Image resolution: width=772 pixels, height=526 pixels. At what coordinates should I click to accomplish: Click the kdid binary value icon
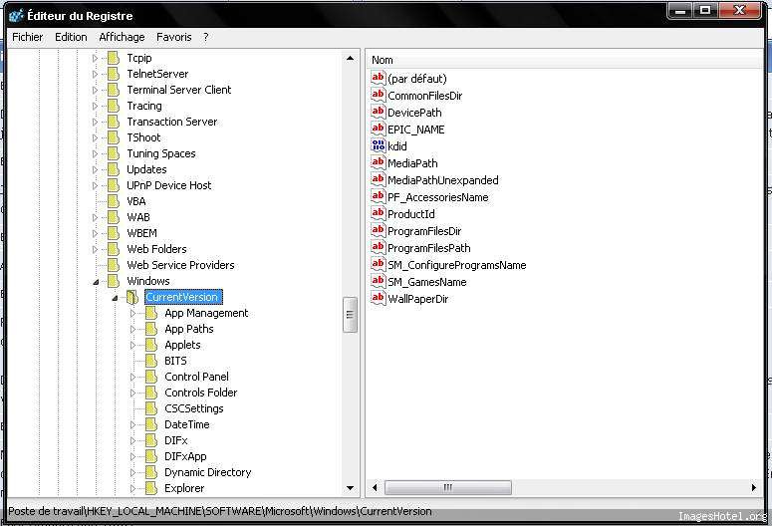(379, 145)
